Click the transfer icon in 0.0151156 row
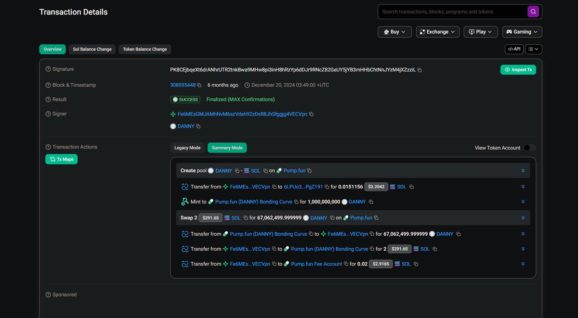 click(185, 187)
